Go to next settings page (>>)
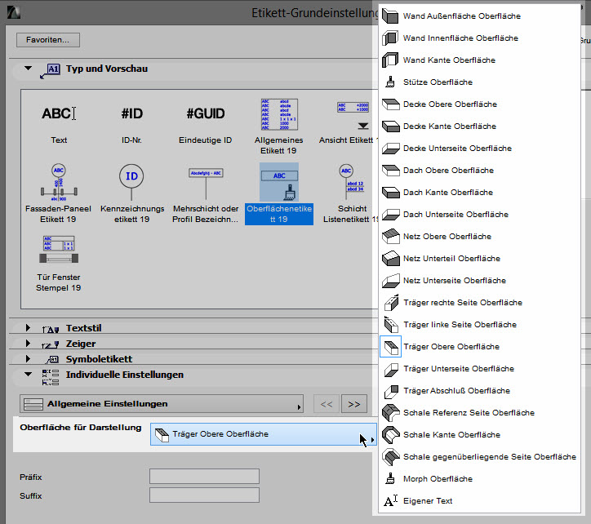Viewport: 591px width, 524px height. coord(354,404)
